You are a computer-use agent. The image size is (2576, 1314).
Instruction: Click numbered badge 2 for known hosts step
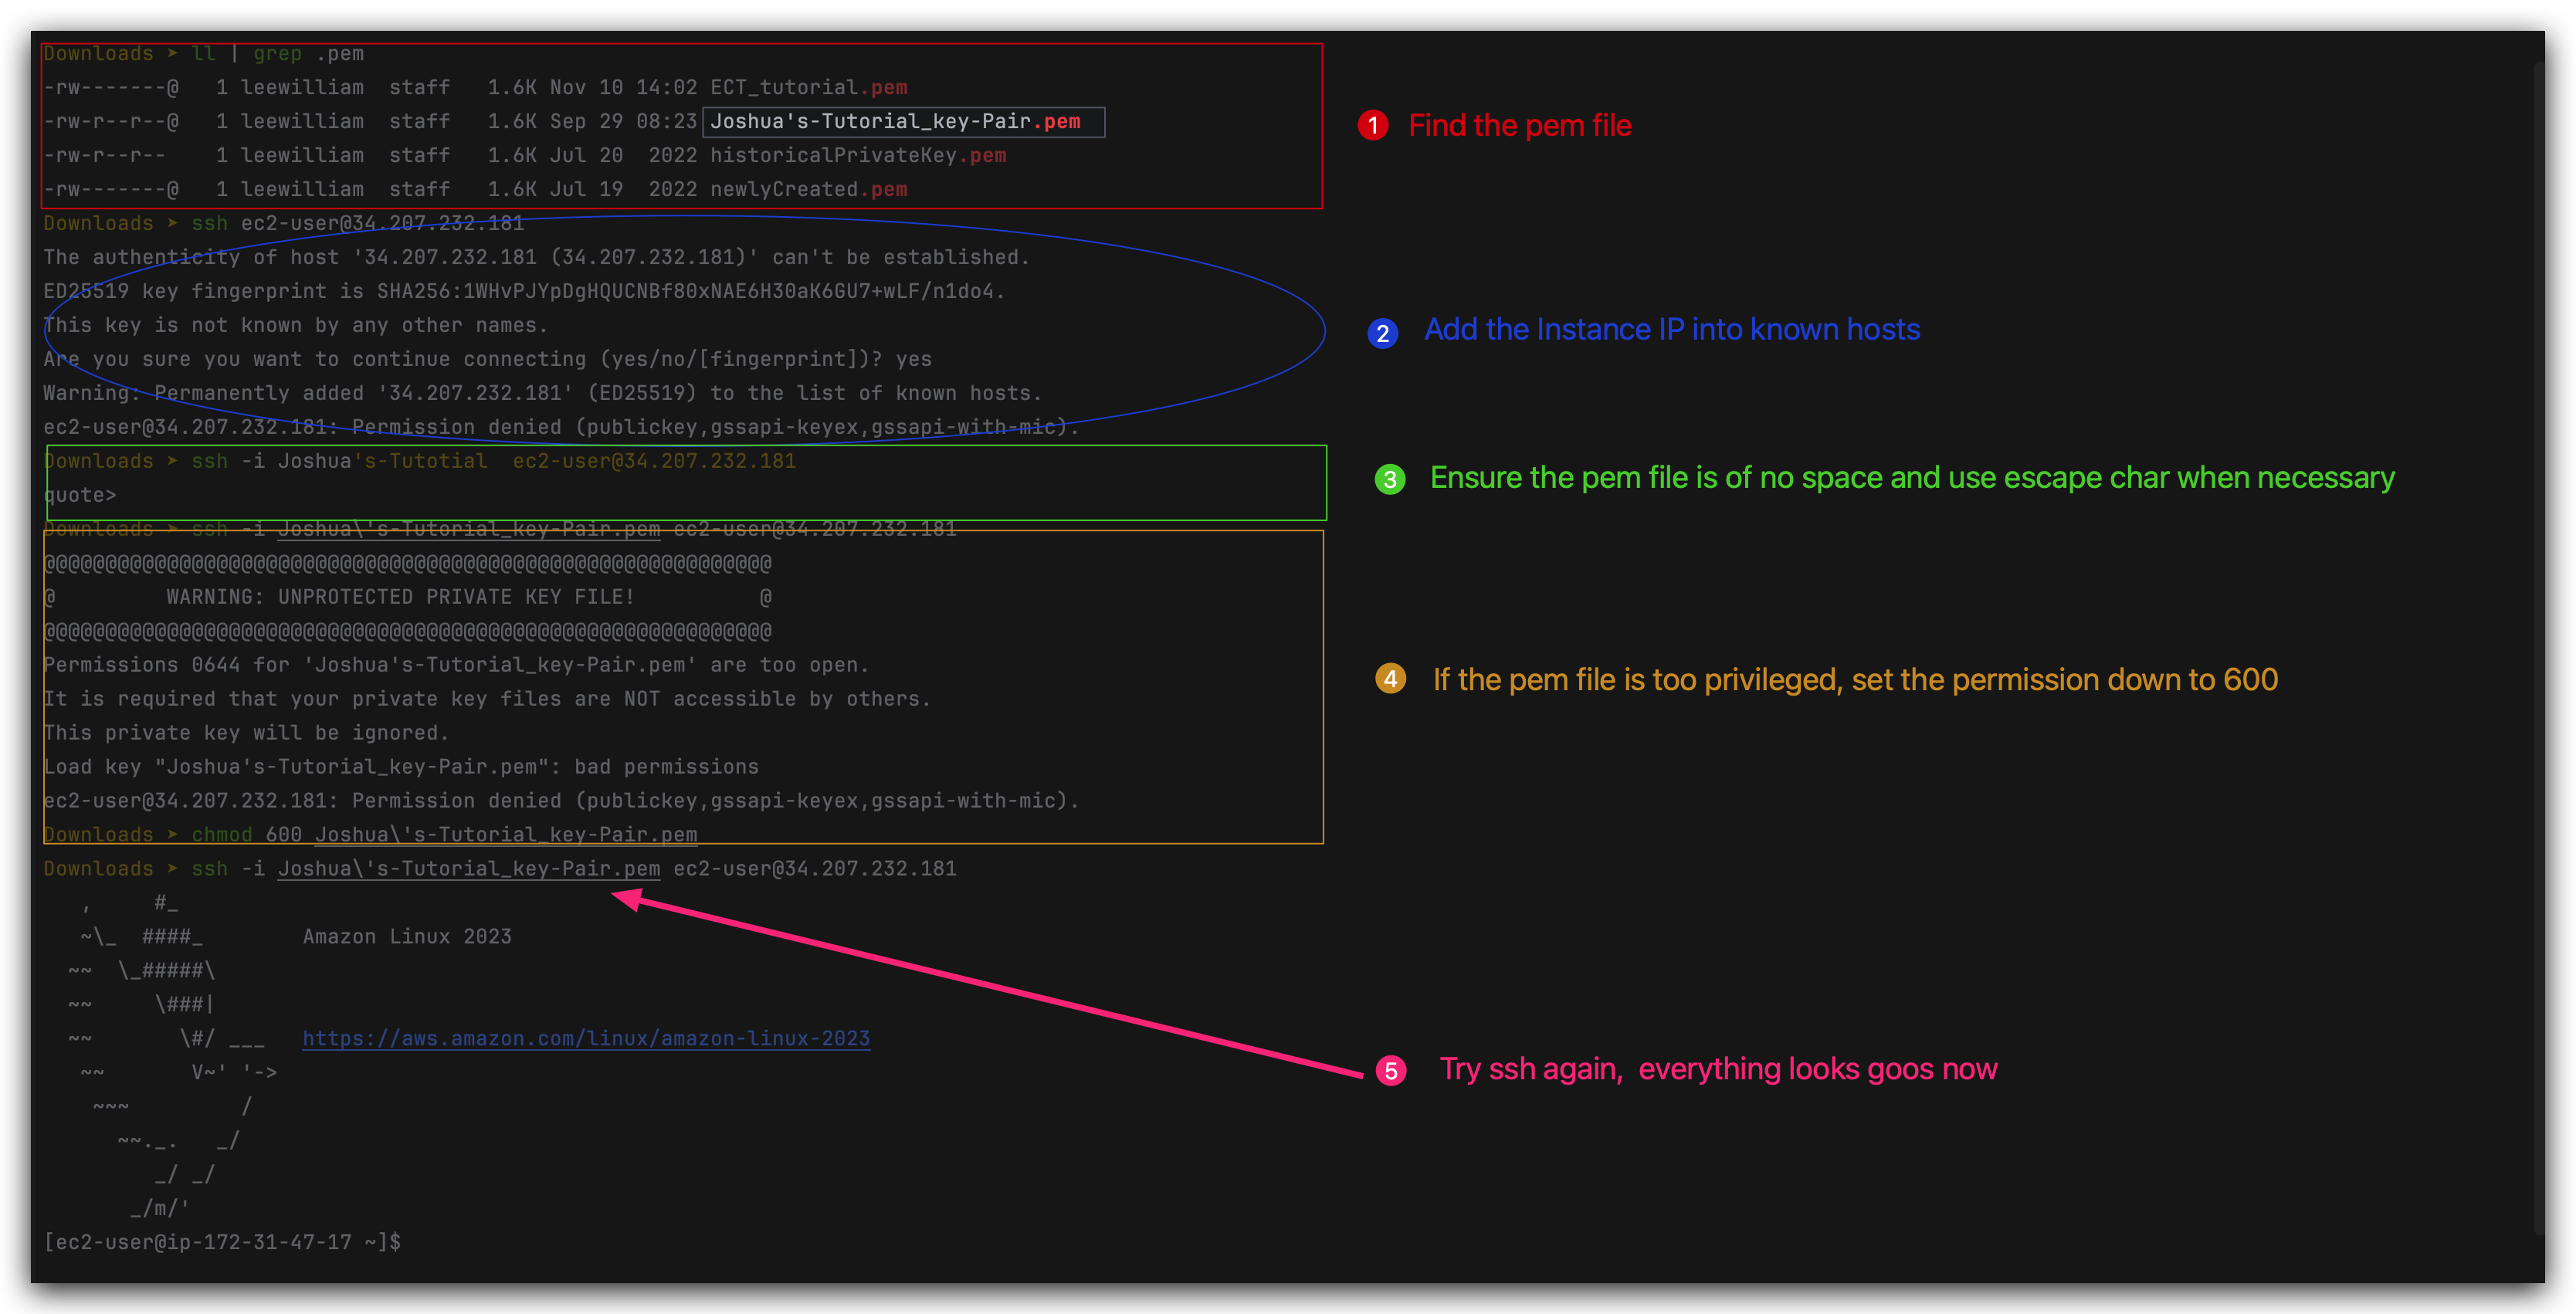(x=1384, y=332)
